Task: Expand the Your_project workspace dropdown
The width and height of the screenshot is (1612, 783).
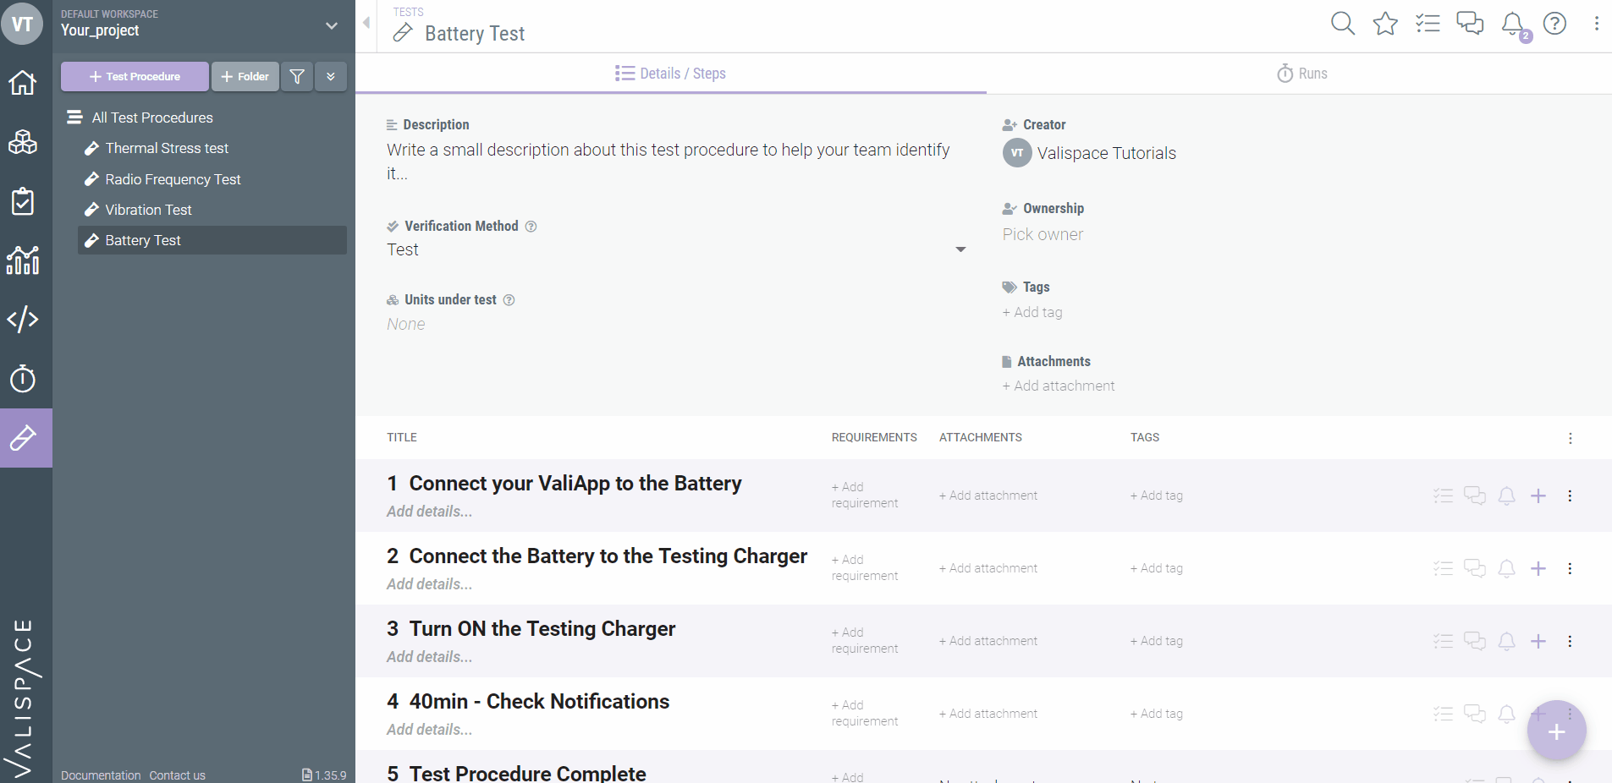Action: 332,25
